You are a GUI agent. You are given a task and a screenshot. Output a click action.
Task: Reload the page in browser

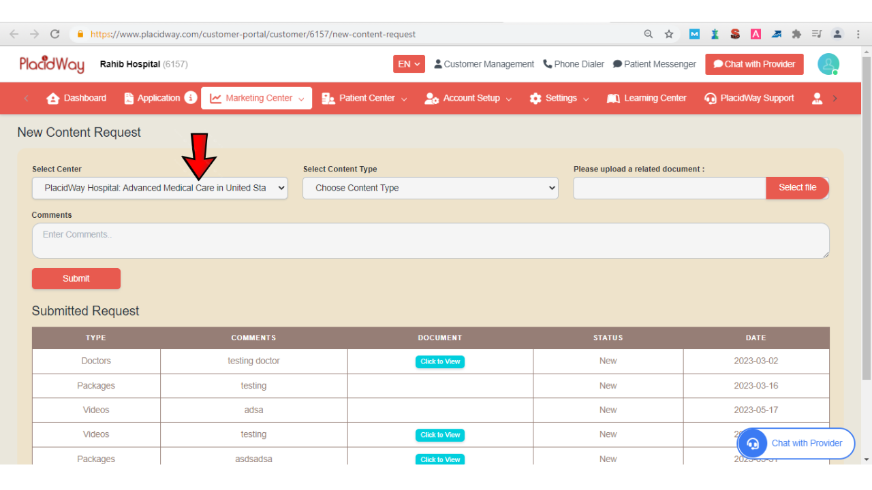click(55, 34)
